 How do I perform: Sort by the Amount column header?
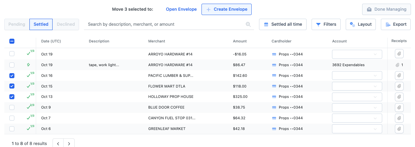(x=240, y=41)
